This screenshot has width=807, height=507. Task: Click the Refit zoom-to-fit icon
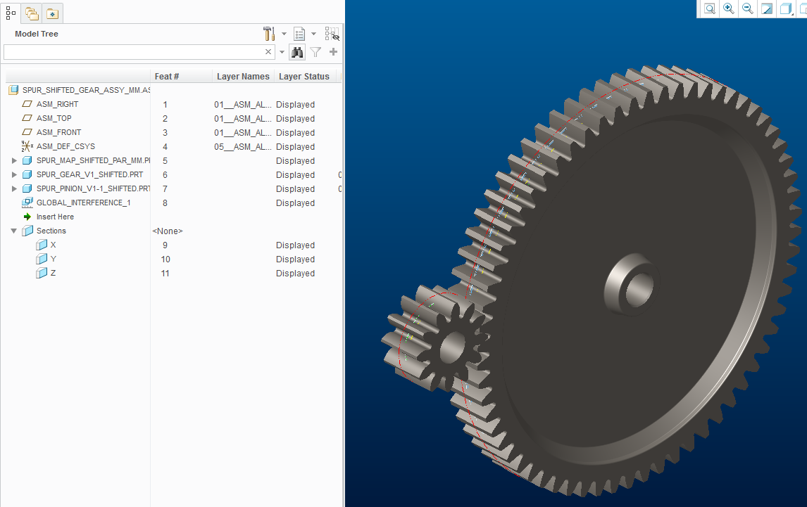[710, 8]
